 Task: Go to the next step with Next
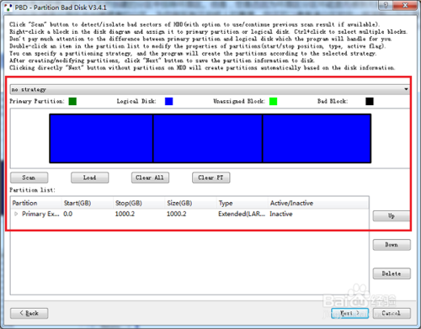349,313
